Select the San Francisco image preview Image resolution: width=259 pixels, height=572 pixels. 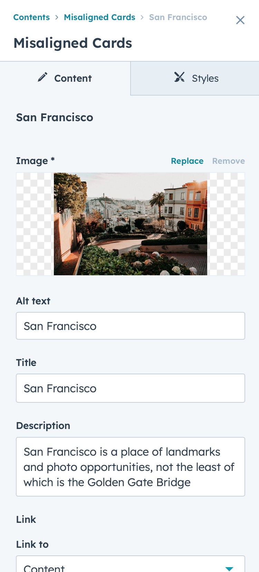click(131, 224)
